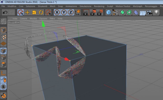
Task: Open viewport Vista menu
Action: click(60, 19)
